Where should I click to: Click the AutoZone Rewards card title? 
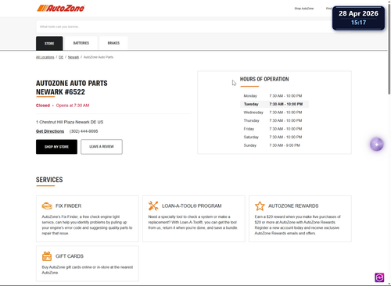point(293,206)
